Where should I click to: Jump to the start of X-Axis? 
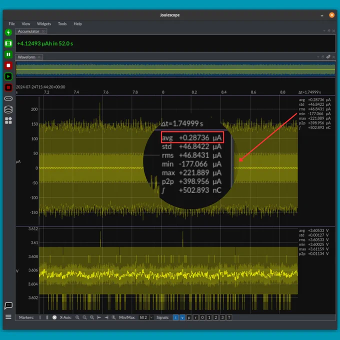99,317
